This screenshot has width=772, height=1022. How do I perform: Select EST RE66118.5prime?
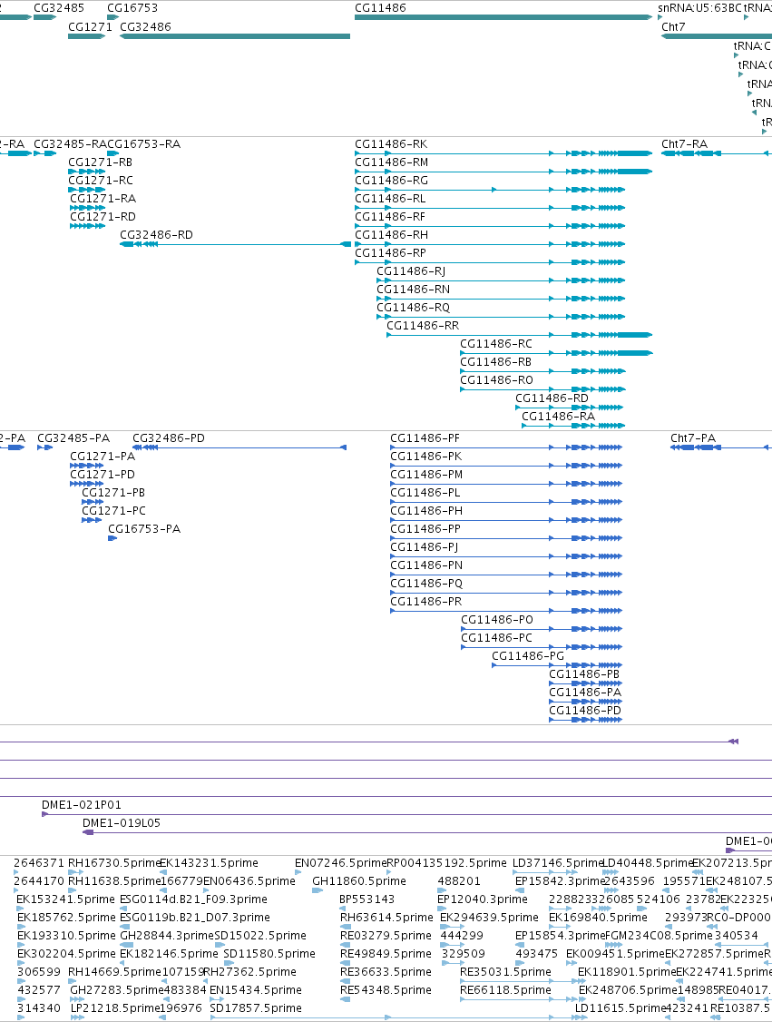coord(505,991)
